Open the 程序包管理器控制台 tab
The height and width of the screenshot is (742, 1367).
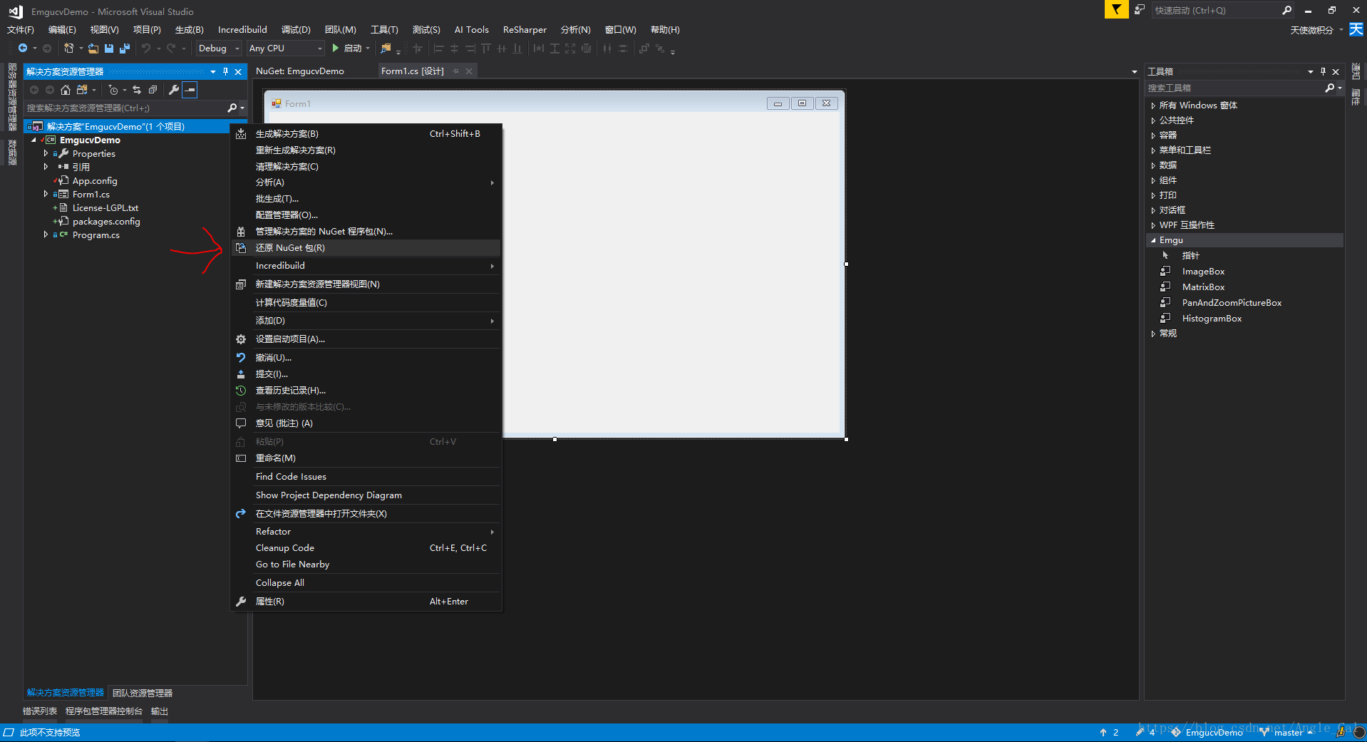click(104, 711)
